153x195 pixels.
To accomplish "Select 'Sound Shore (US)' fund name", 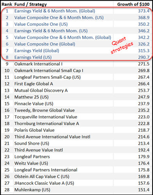I will pos(32,144).
